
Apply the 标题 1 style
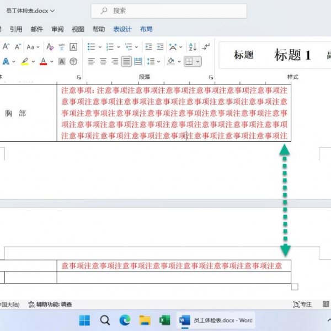292,55
